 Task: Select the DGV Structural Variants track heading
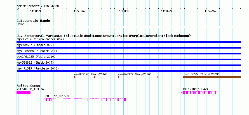(104, 36)
